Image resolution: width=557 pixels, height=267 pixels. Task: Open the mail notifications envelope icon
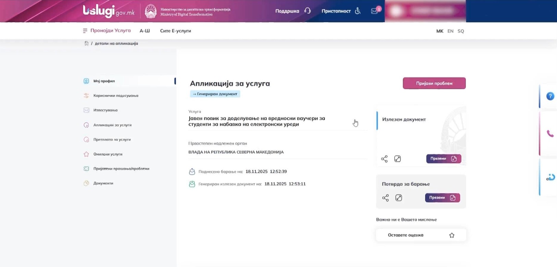coord(374,11)
